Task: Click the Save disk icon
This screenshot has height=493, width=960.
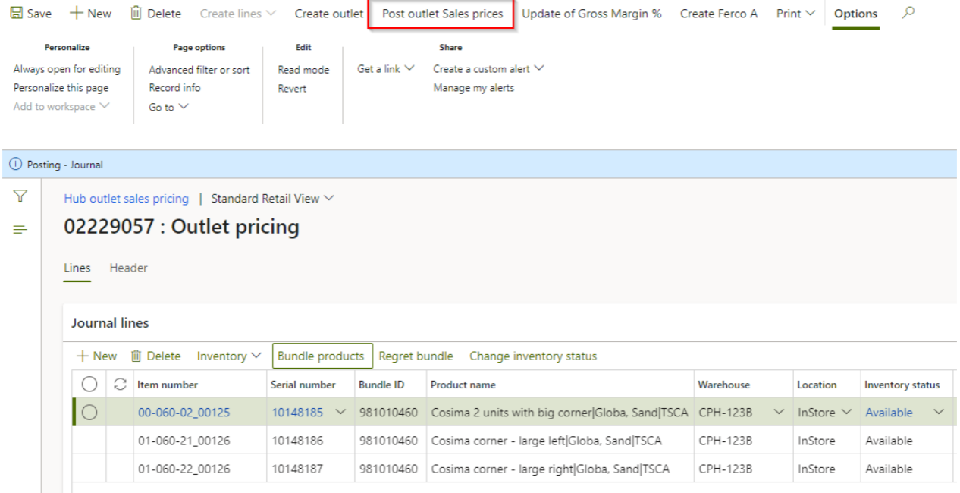Action: (15, 14)
